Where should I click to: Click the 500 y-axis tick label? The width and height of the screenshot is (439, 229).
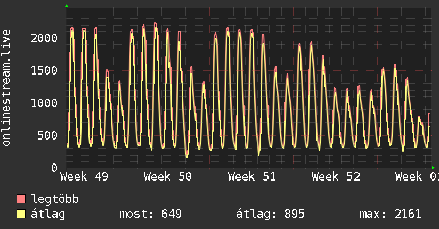click(x=47, y=135)
